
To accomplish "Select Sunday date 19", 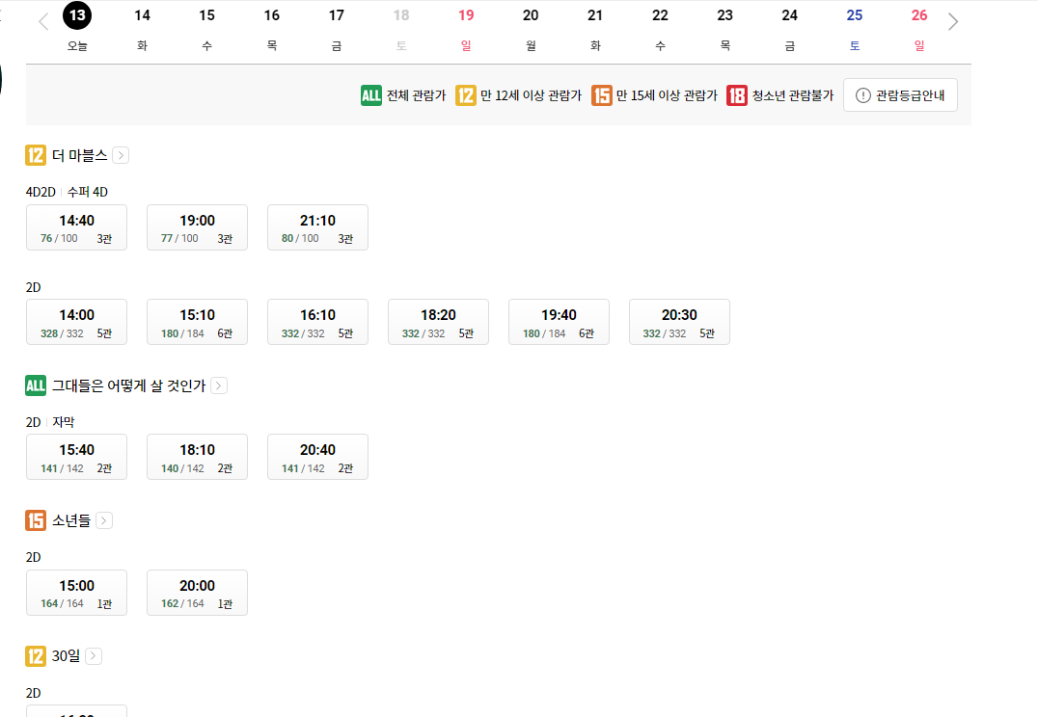I will (466, 28).
